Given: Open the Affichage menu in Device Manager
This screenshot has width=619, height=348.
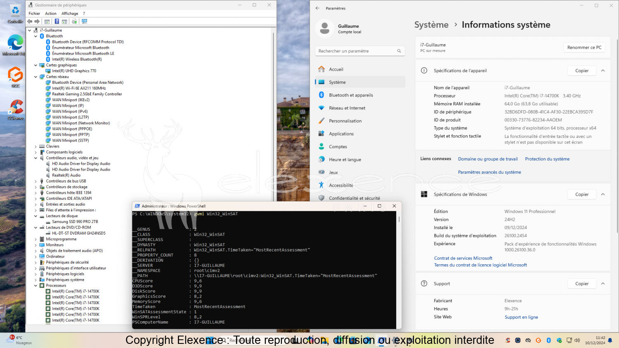Looking at the screenshot, I should click(70, 14).
